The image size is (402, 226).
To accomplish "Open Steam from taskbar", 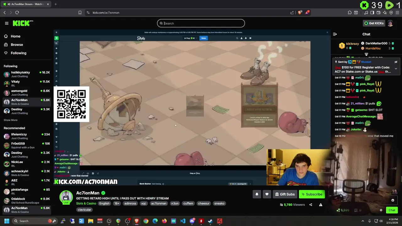I will (210, 221).
